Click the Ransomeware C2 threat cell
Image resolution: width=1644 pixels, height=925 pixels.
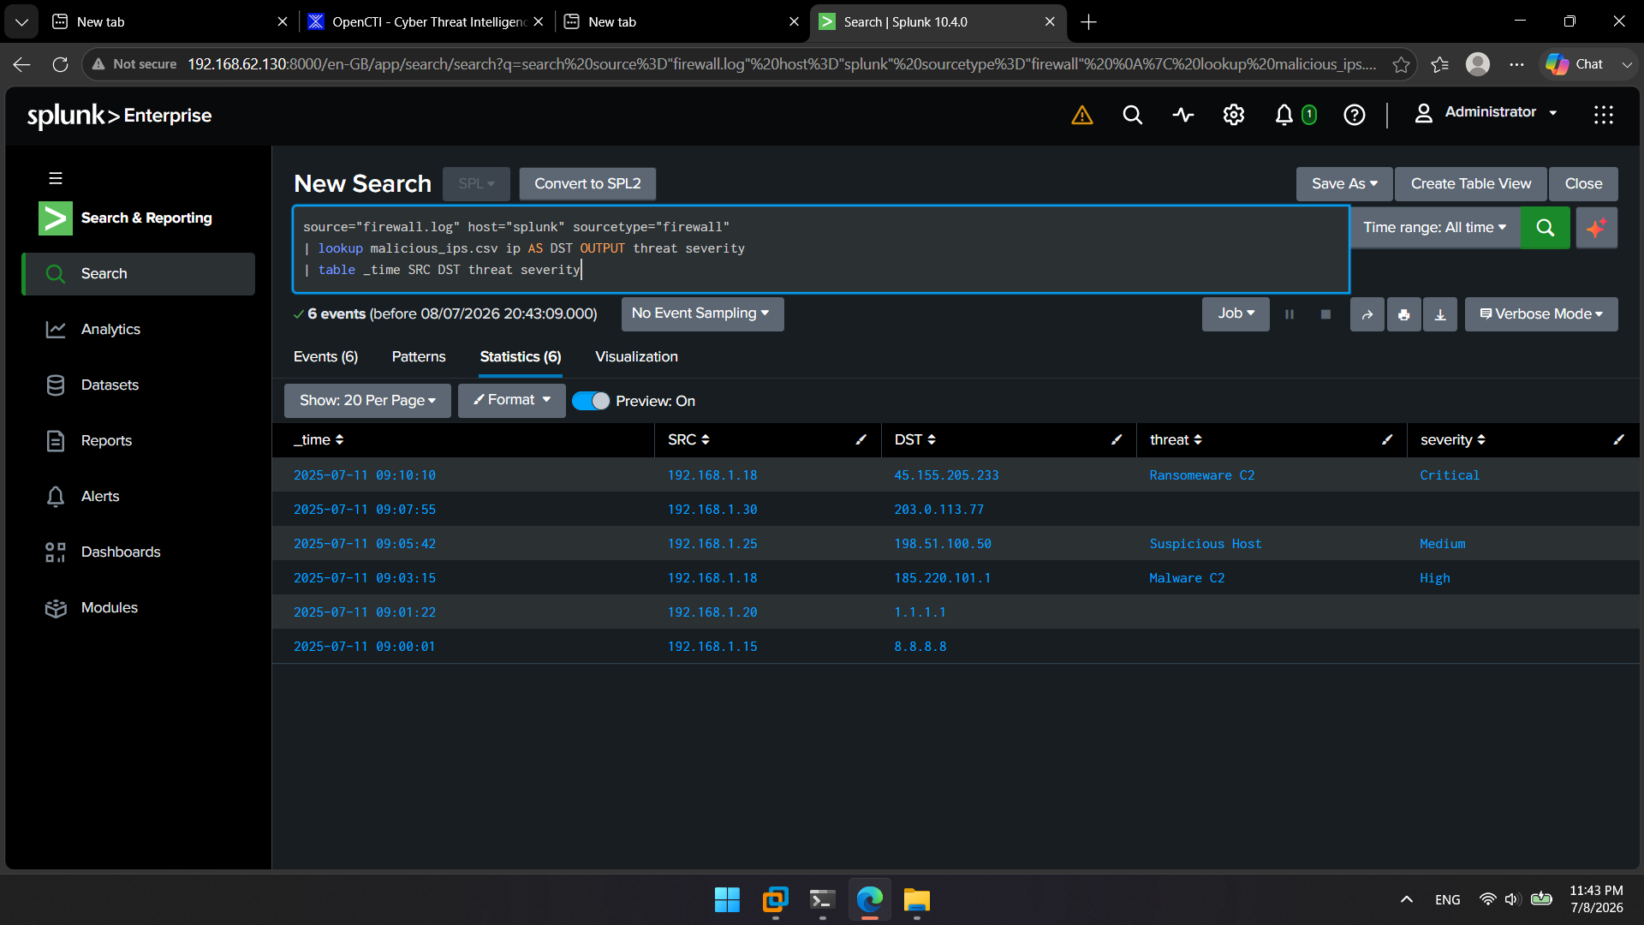[x=1201, y=475]
